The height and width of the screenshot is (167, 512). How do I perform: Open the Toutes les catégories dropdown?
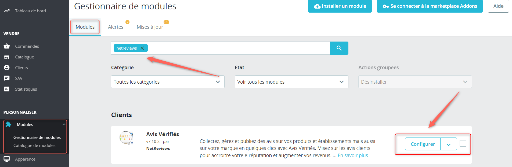(x=168, y=82)
